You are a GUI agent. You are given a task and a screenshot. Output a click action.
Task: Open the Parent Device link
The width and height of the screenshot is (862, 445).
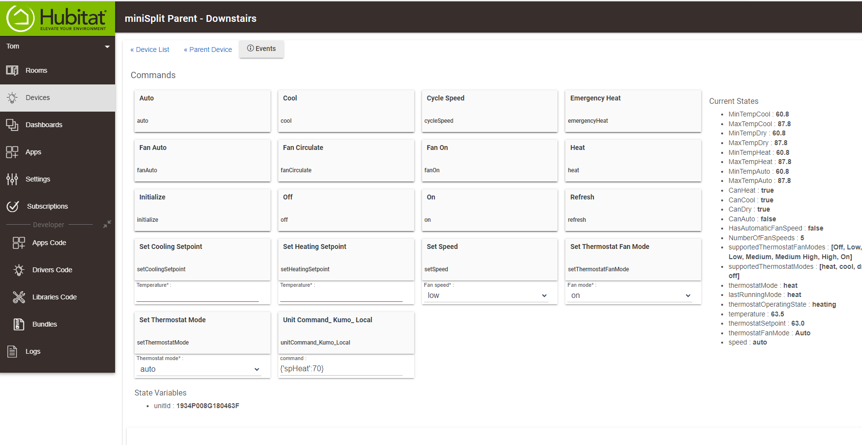[208, 49]
